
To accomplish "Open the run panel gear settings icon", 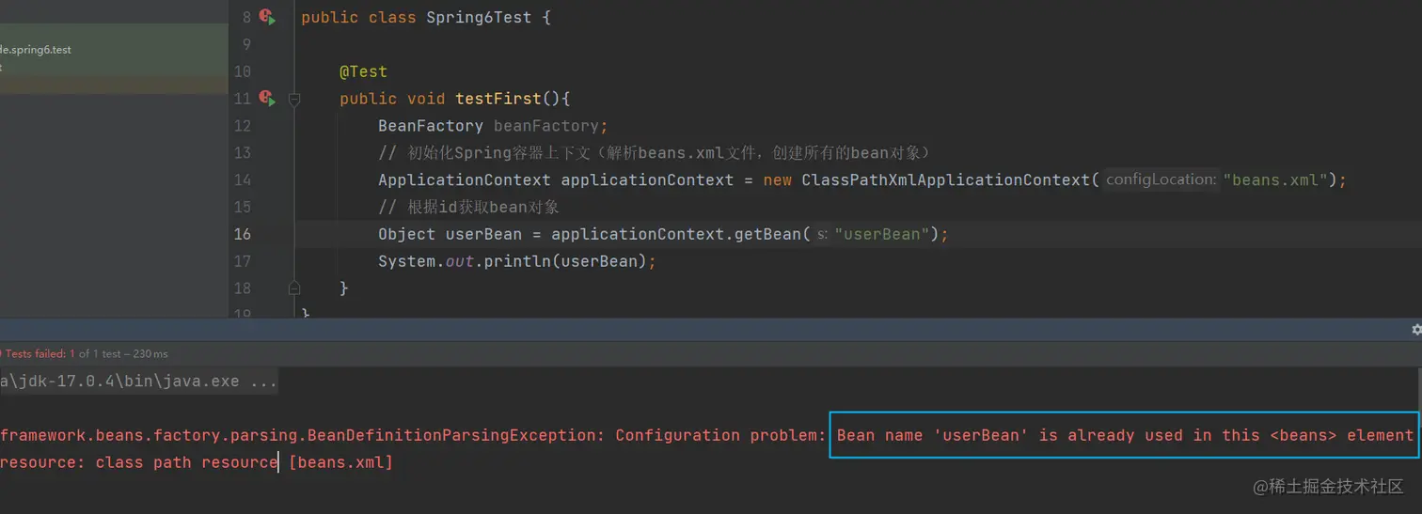I will pos(1416,330).
